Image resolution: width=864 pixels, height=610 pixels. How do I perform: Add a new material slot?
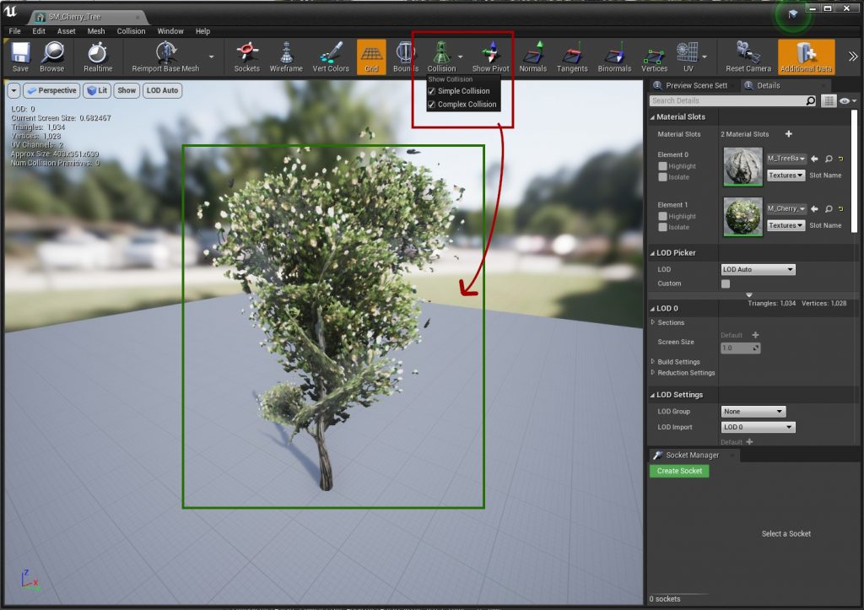(789, 134)
